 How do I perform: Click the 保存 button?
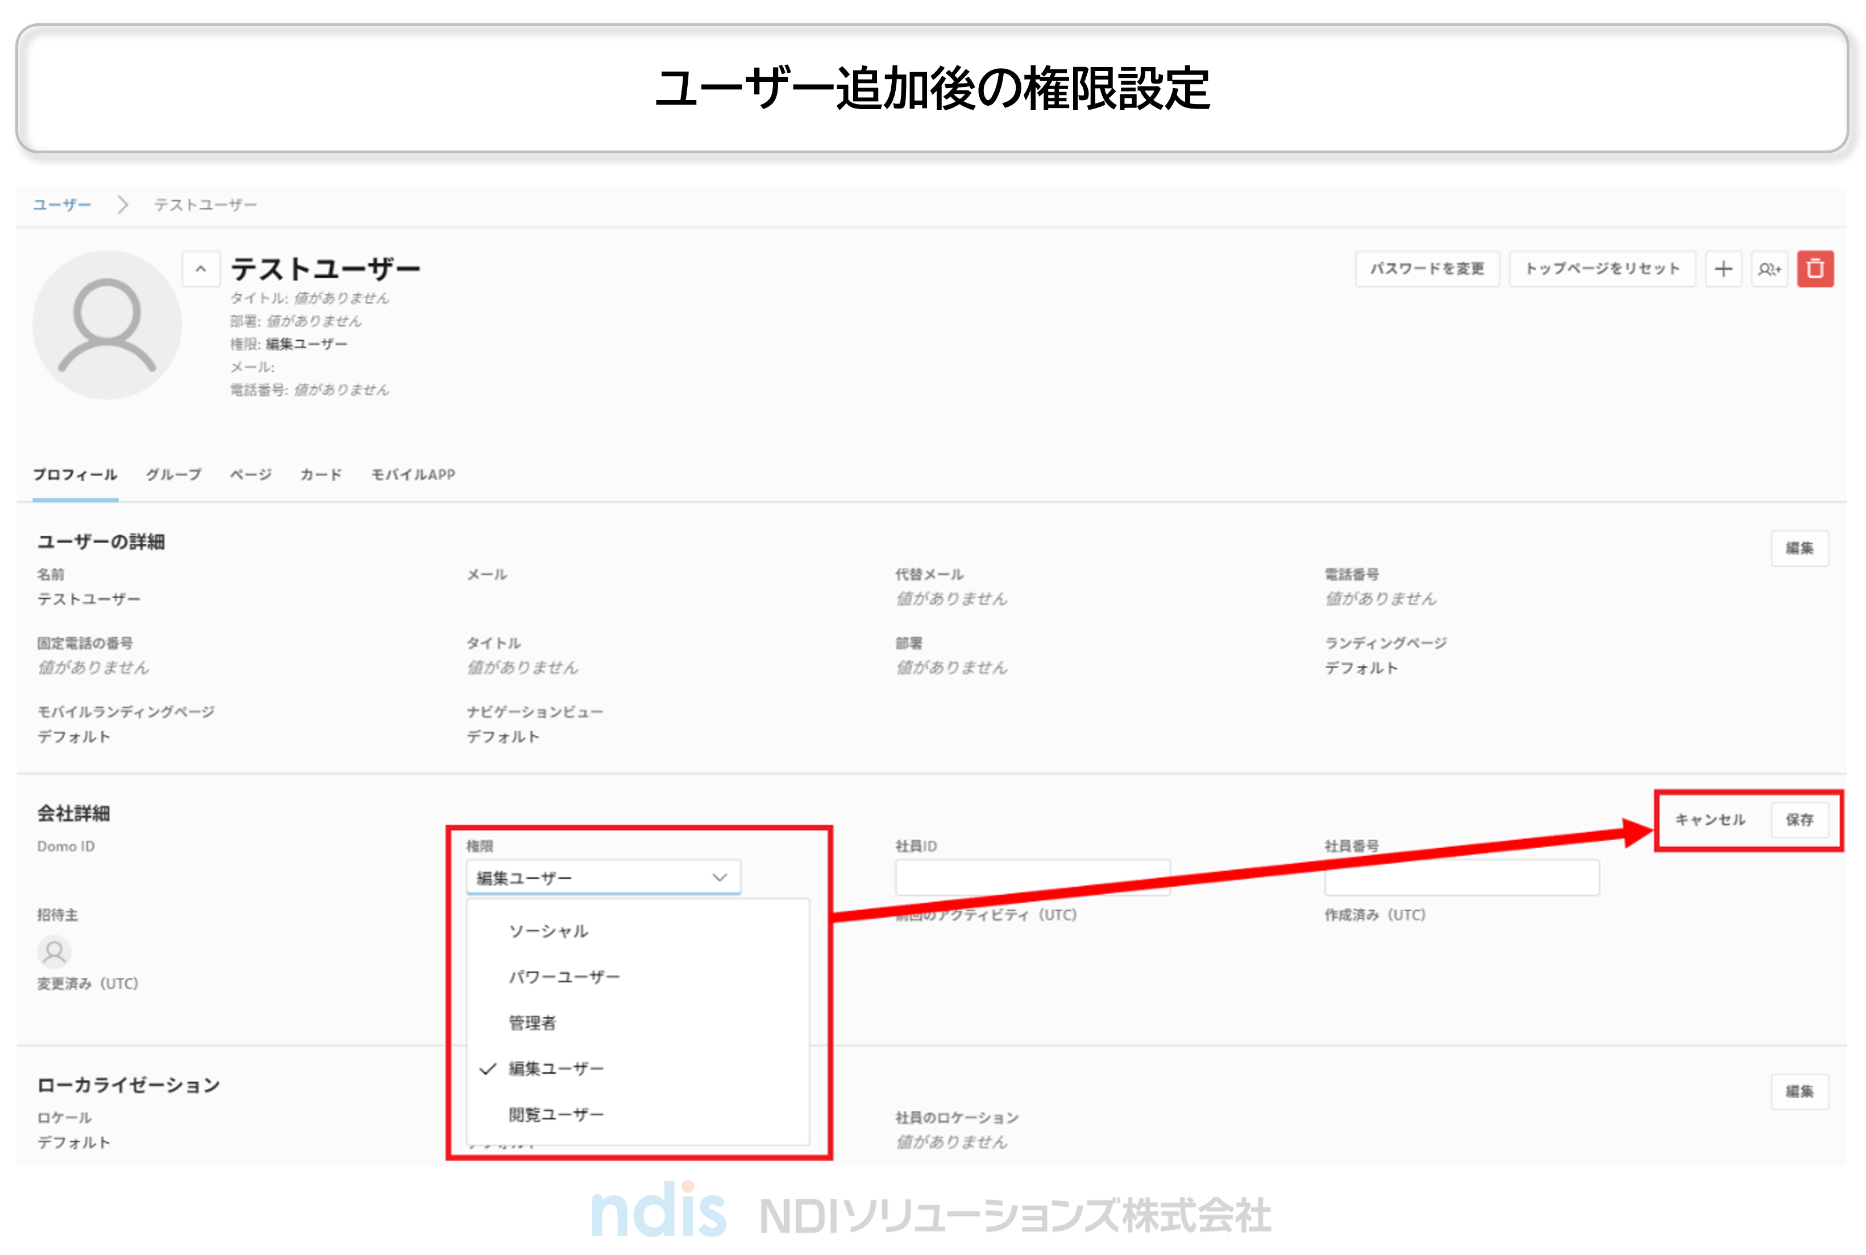1799,820
